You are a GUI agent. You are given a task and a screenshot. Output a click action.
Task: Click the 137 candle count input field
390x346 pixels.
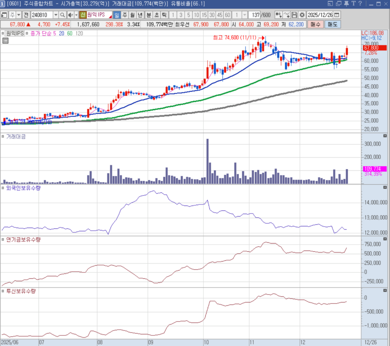[x=254, y=15]
